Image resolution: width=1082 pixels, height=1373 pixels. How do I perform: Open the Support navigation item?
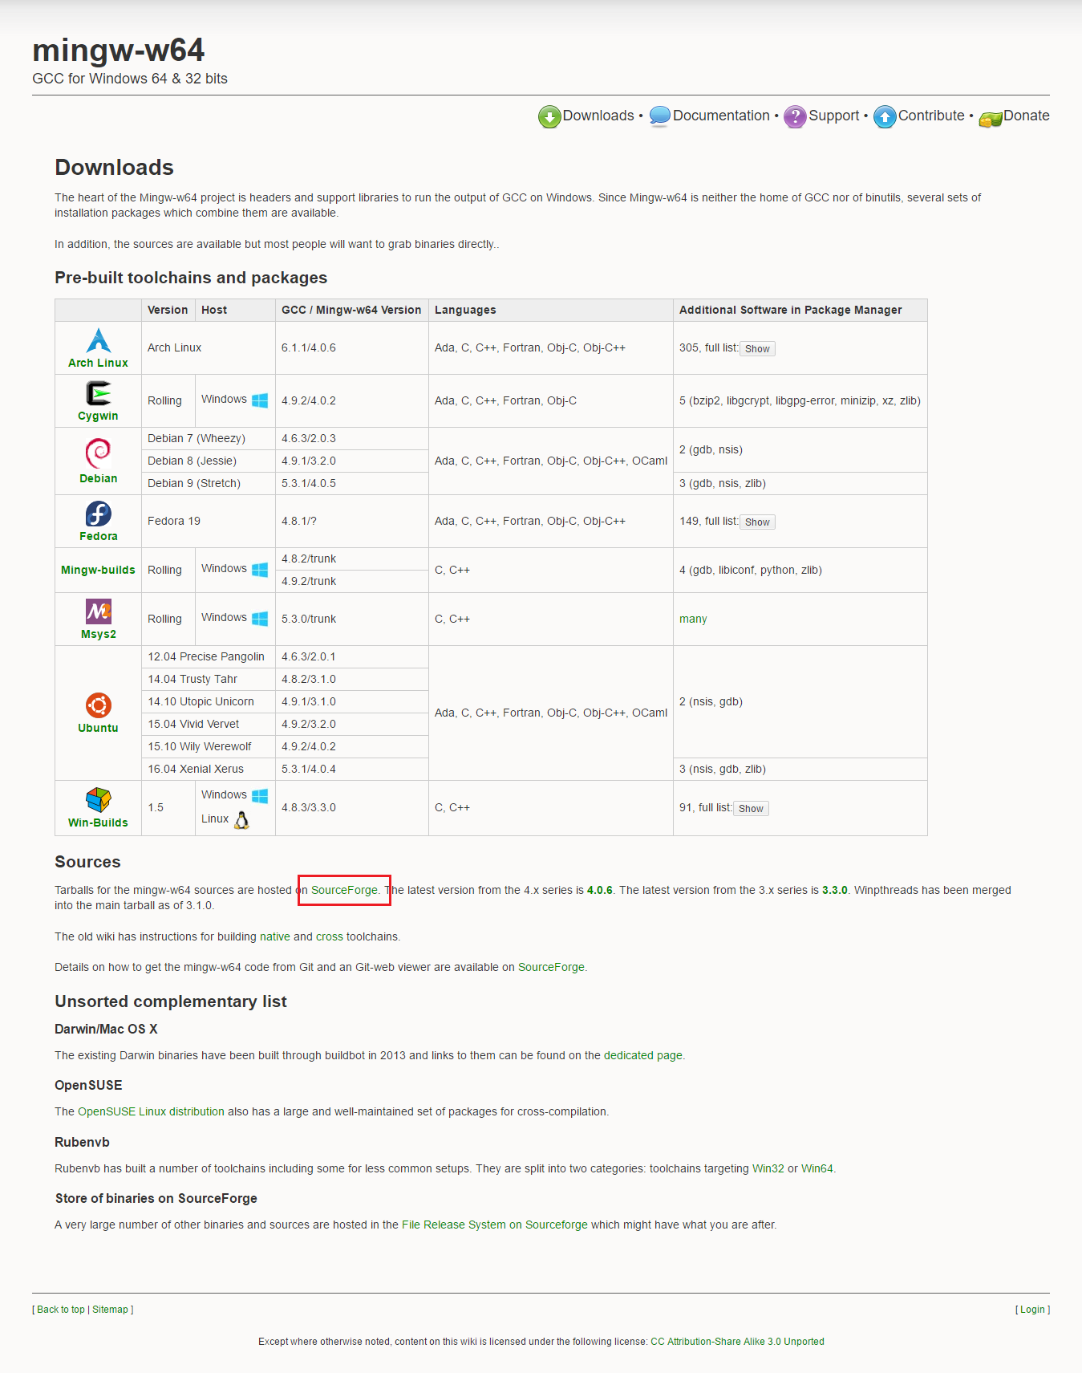pyautogui.click(x=833, y=116)
